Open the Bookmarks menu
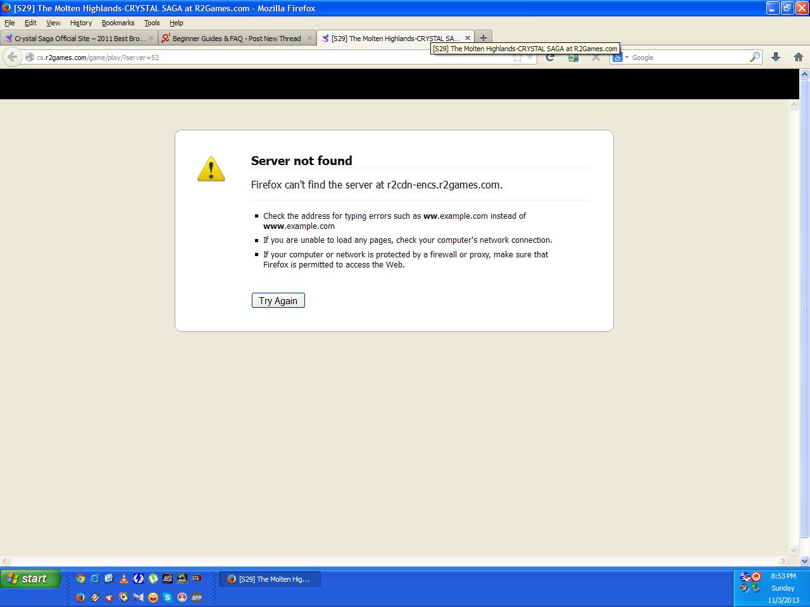The height and width of the screenshot is (607, 810). point(118,23)
